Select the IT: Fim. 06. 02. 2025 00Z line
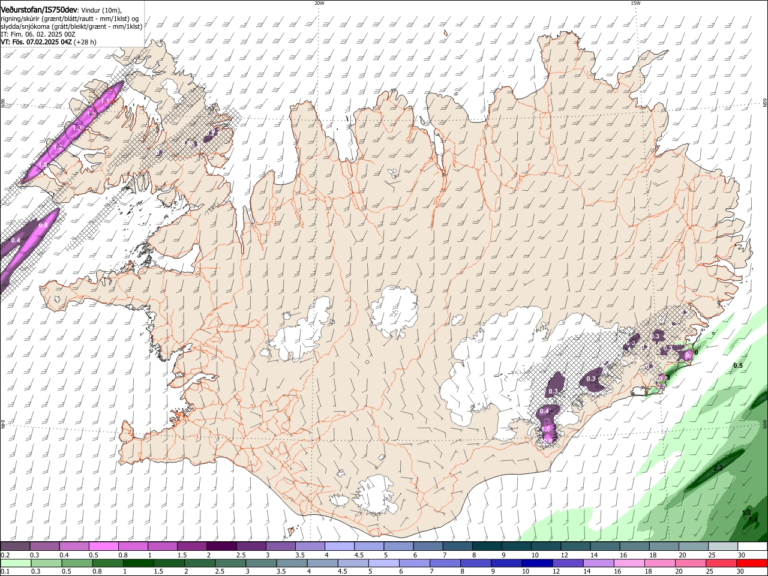The width and height of the screenshot is (768, 576). pos(38,34)
